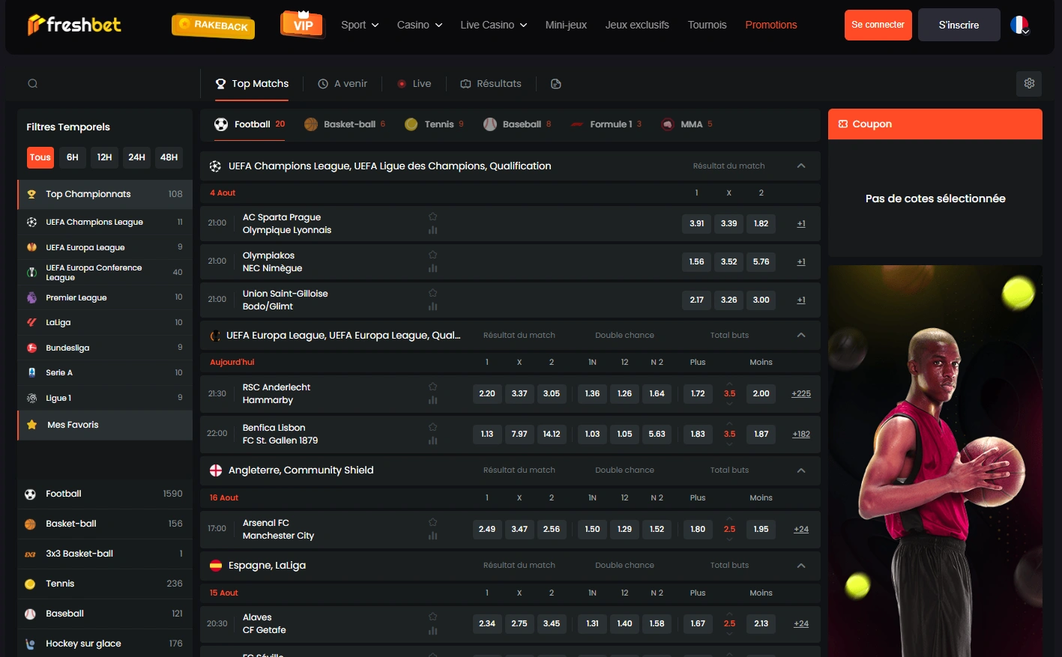Select the 48H time filter
The height and width of the screenshot is (657, 1062).
tap(169, 157)
